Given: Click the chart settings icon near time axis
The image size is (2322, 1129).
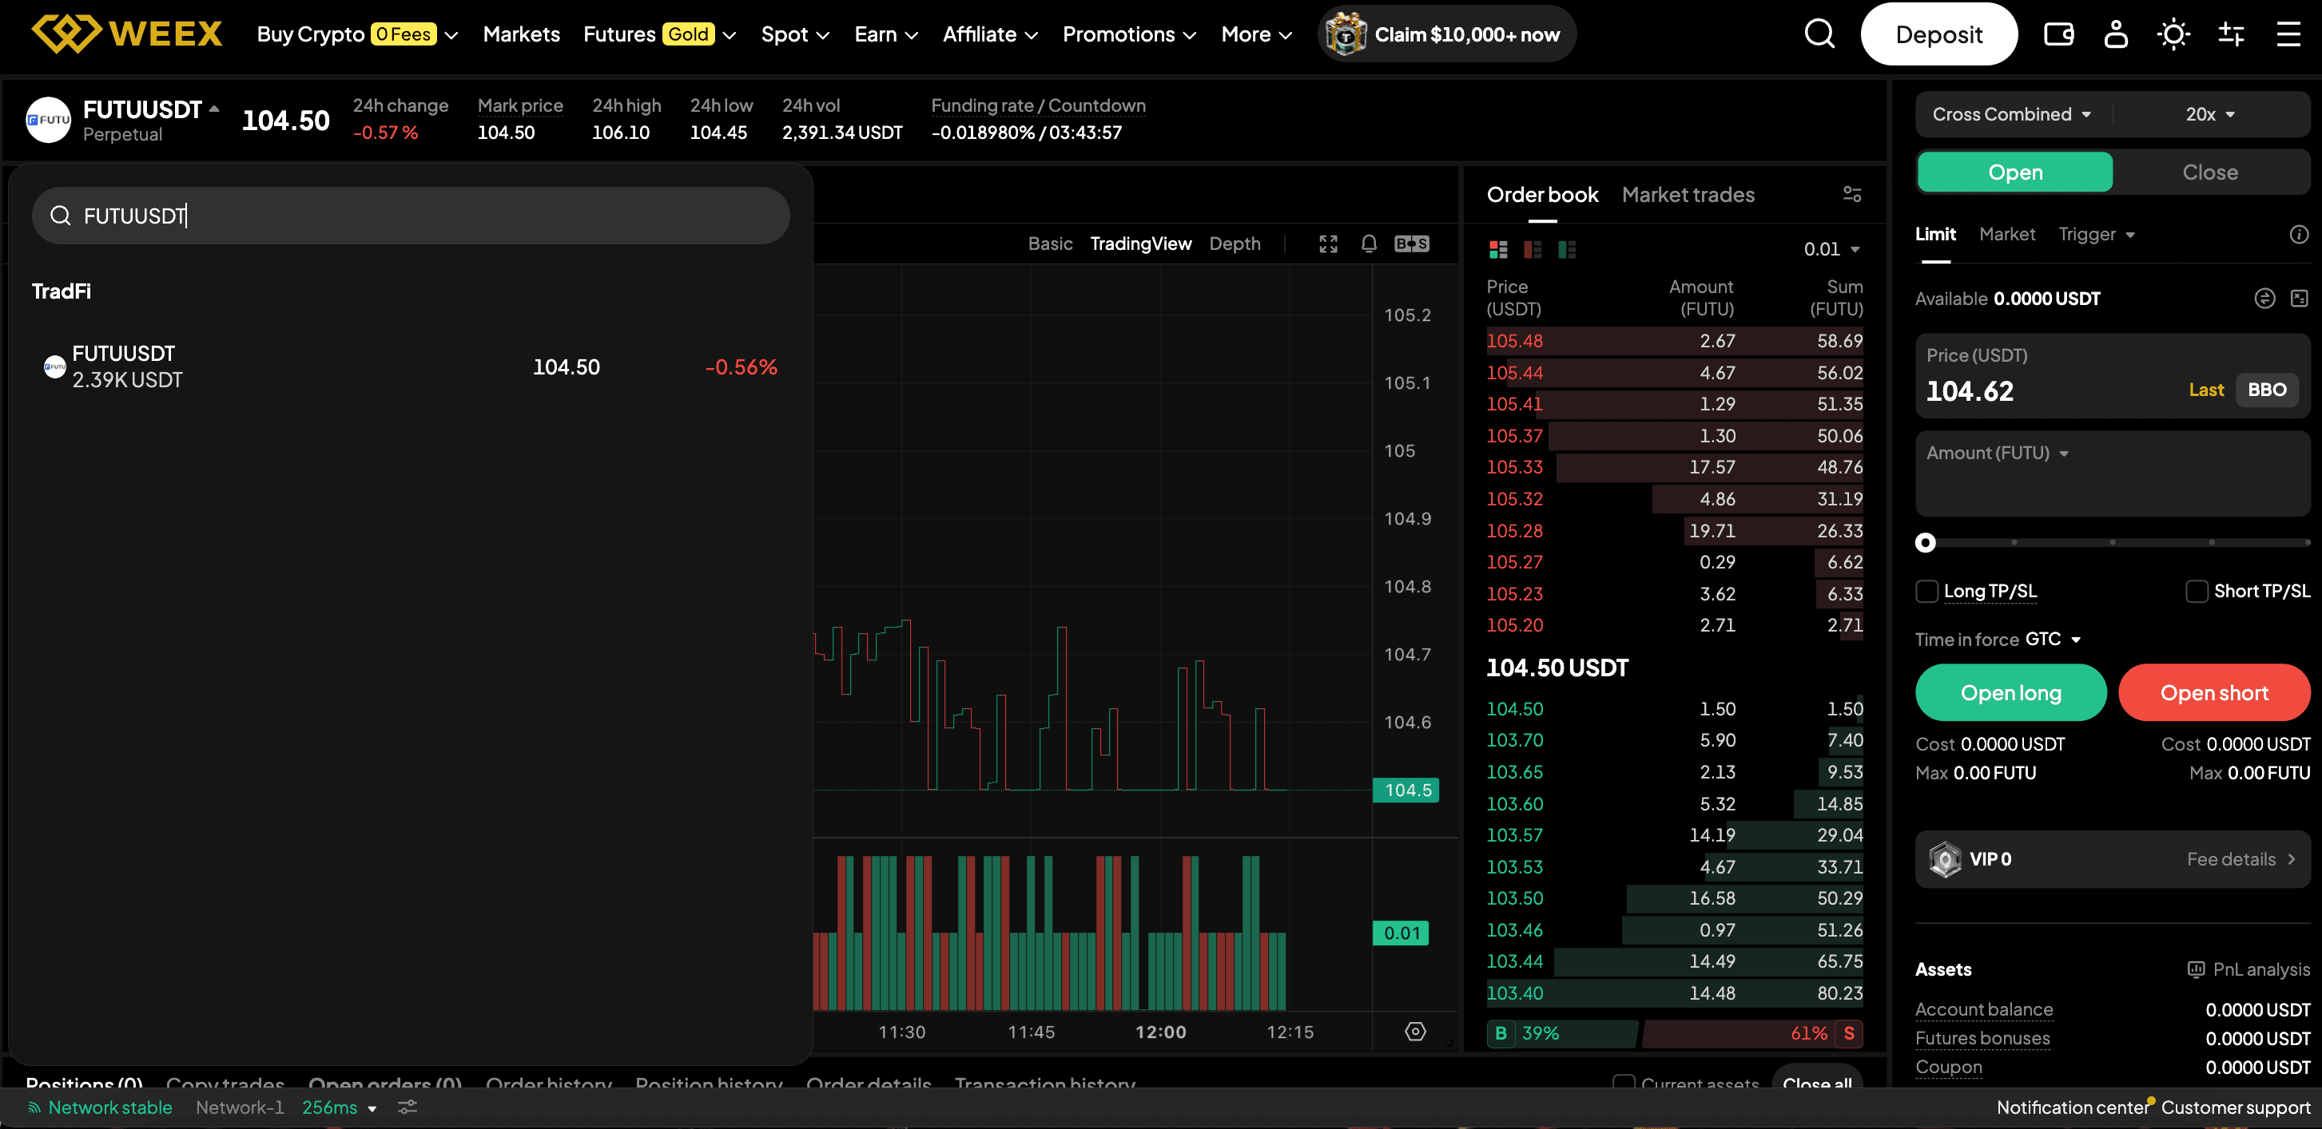Looking at the screenshot, I should 1415,1032.
